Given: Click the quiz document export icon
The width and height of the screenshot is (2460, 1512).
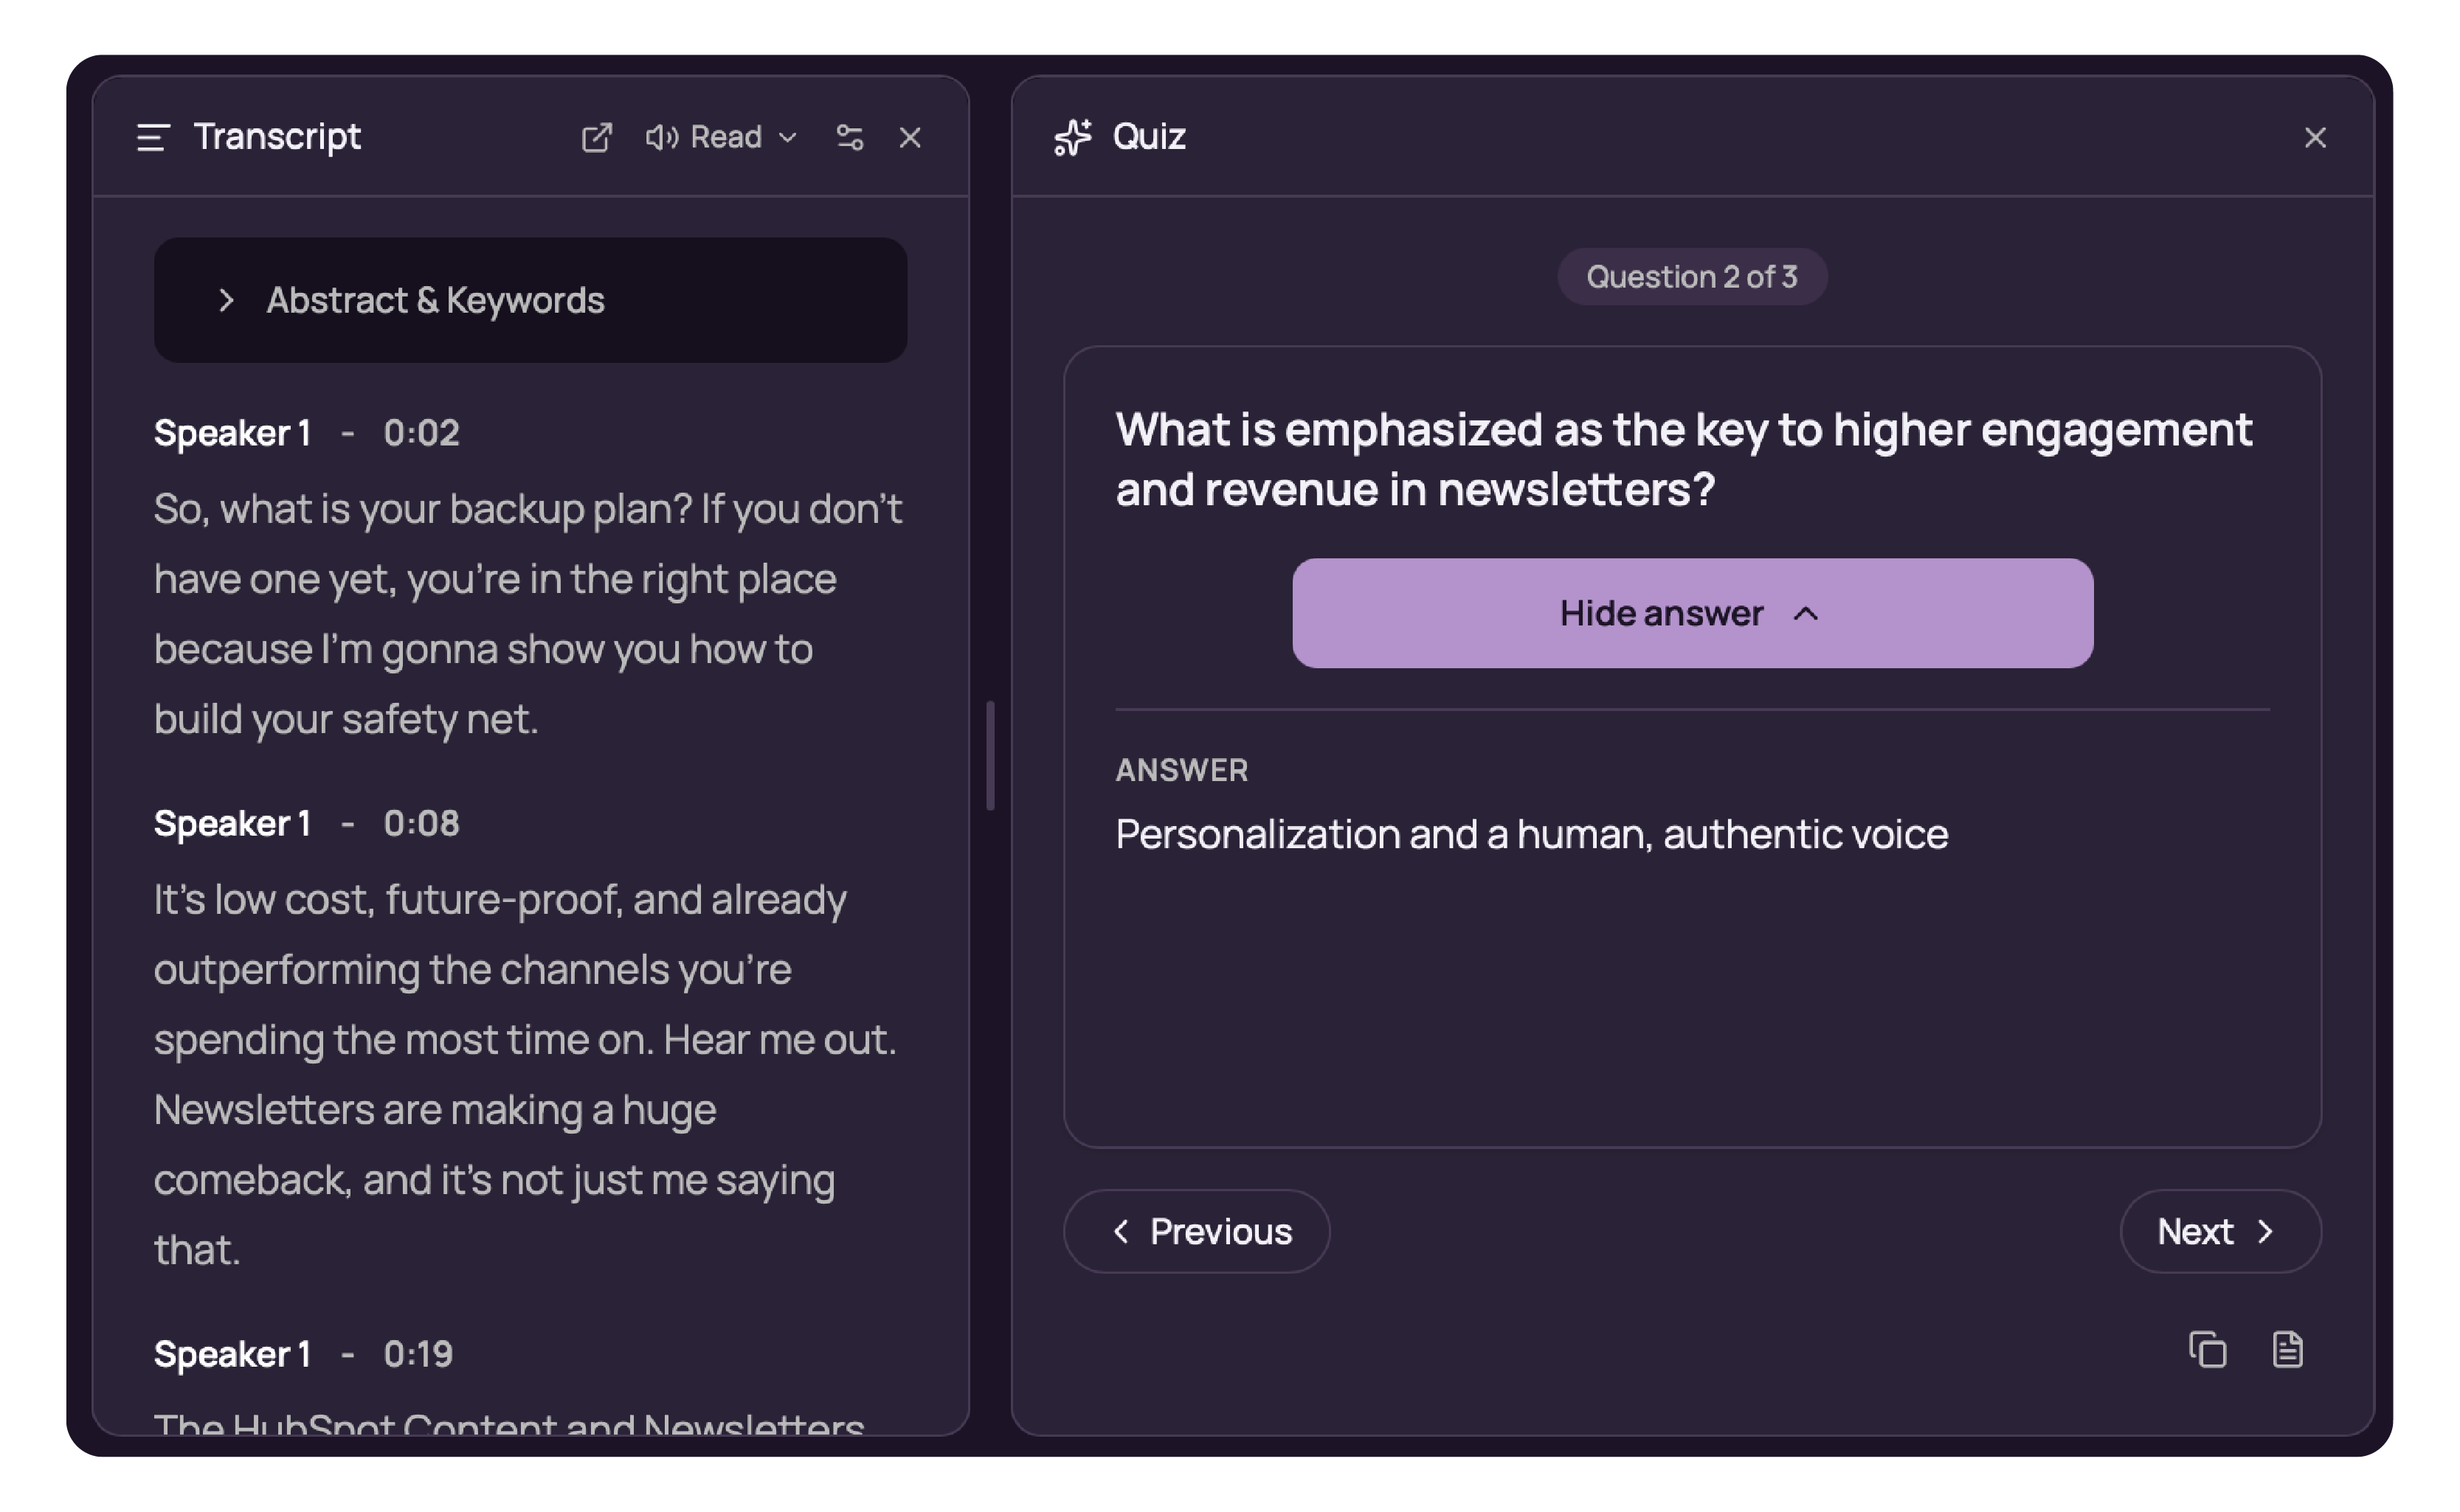Looking at the screenshot, I should pyautogui.click(x=2288, y=1349).
